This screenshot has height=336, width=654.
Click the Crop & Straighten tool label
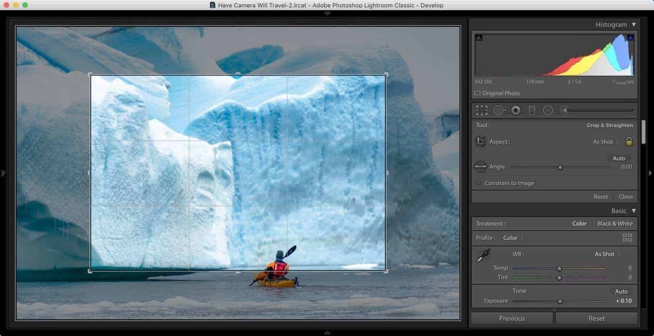click(610, 125)
